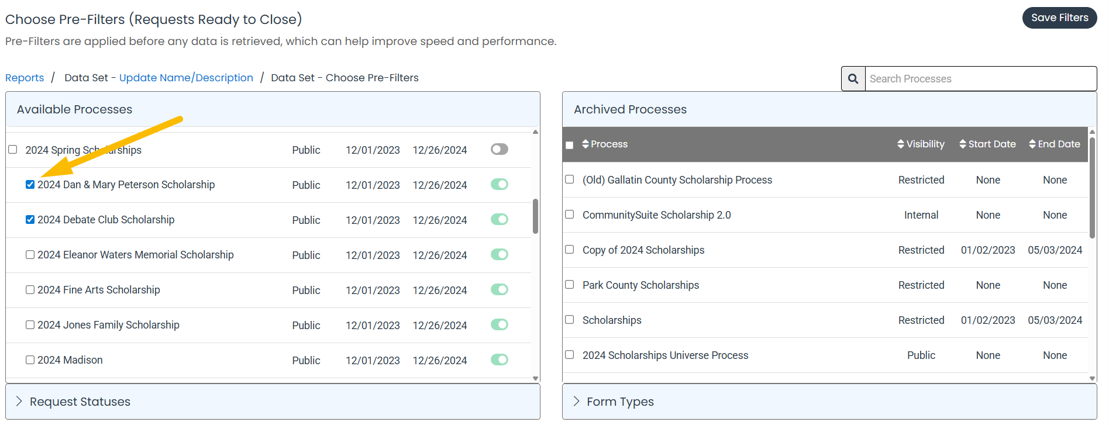Screen dimensions: 1109x425
Task: Click 2024 Fine Arts Scholarship name
Action: [99, 290]
